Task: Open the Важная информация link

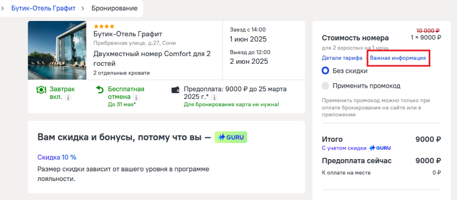Action: [x=398, y=58]
